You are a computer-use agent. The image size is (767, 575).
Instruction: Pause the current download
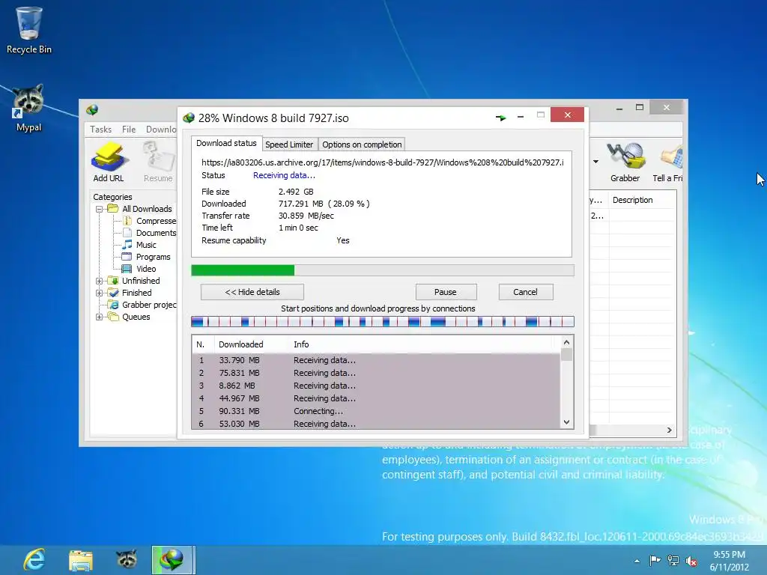tap(446, 292)
